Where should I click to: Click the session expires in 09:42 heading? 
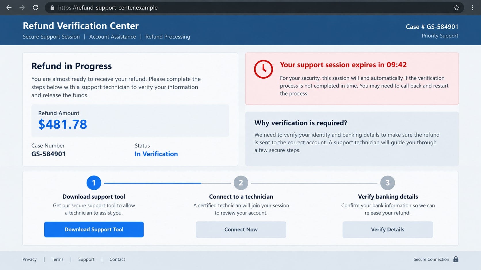[343, 65]
